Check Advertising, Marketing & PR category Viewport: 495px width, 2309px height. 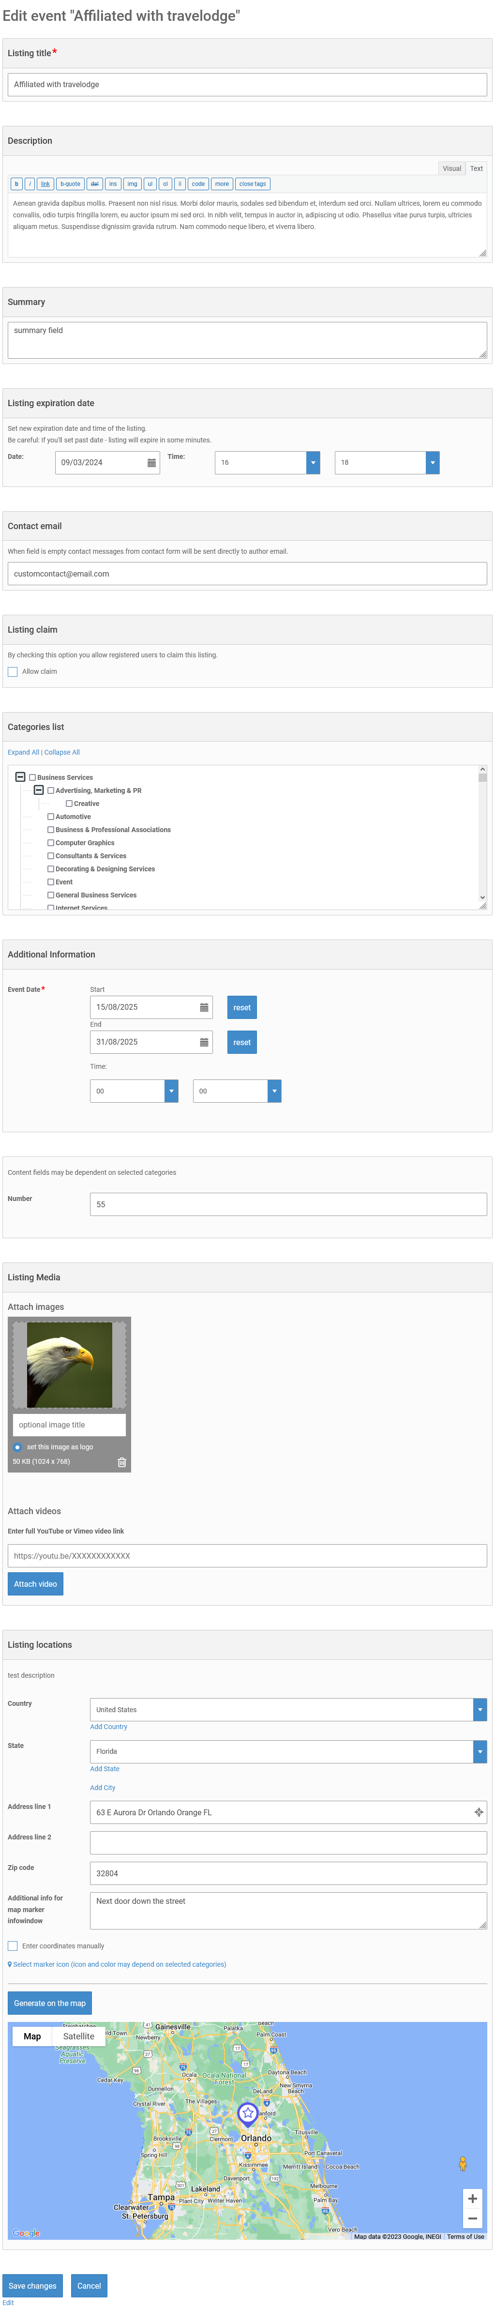(50, 790)
